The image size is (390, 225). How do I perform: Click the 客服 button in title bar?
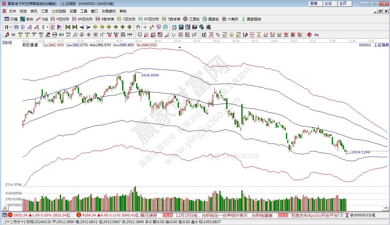tap(314, 4)
